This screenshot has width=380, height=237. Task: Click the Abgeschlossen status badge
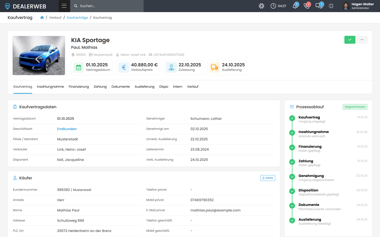click(x=355, y=107)
